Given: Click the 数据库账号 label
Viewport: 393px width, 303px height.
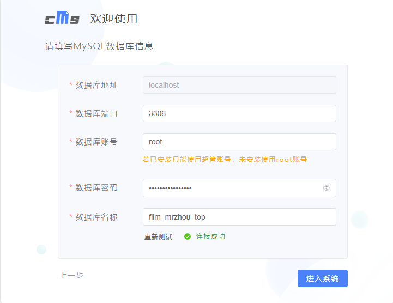Looking at the screenshot, I should (96, 142).
